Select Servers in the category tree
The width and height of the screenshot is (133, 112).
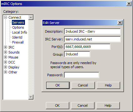tap(18, 22)
